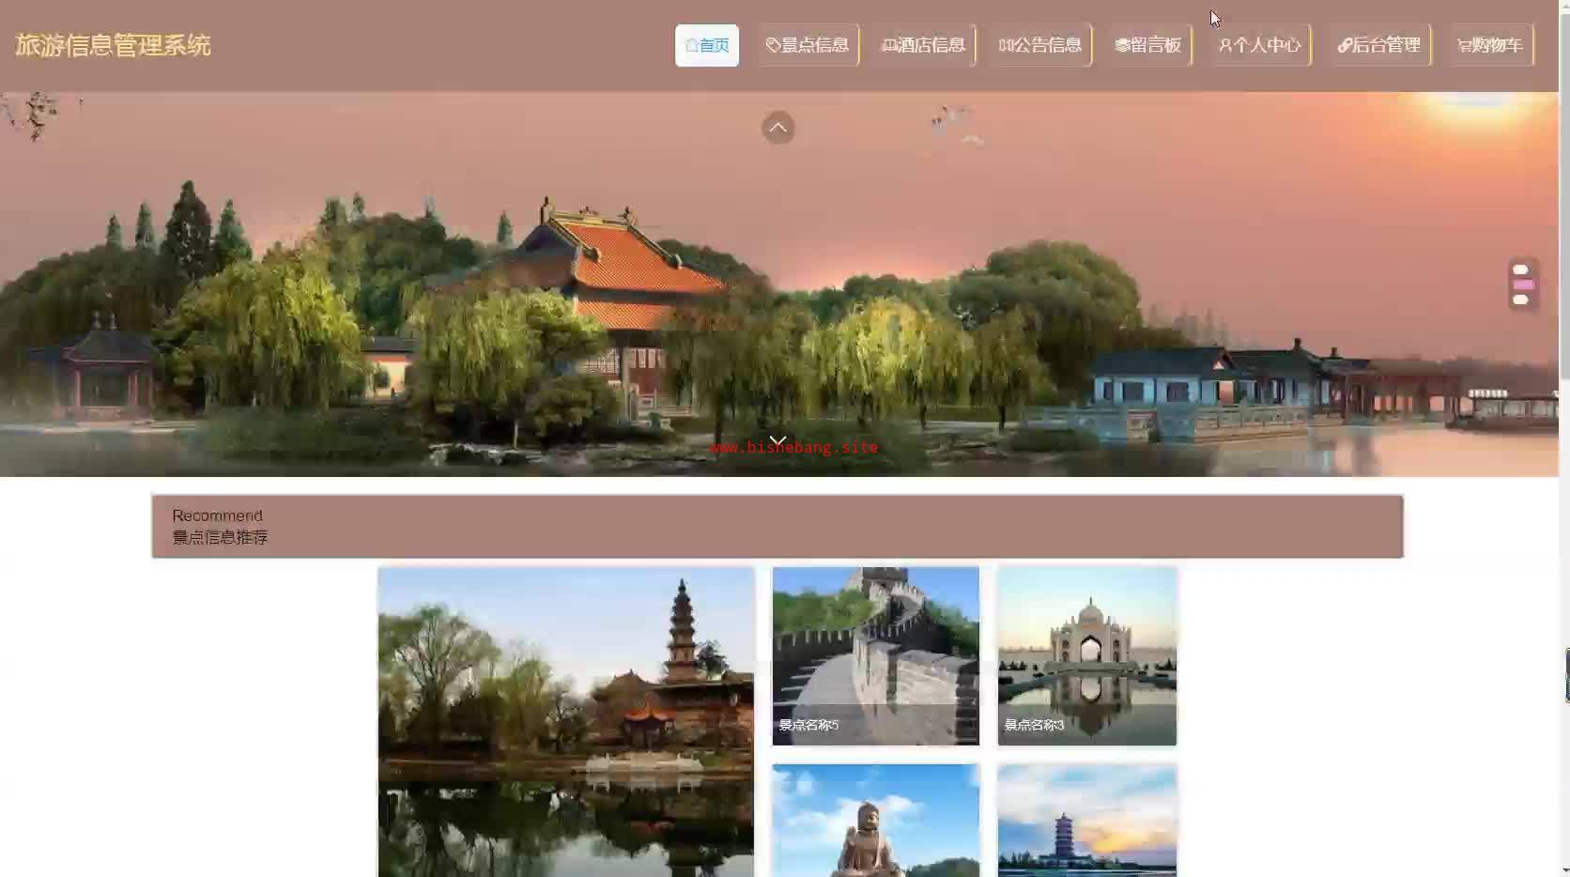Go to 景点信息 in the navigation bar

coord(808,45)
